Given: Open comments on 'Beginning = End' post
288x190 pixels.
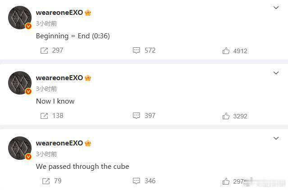Looking at the screenshot, I should (137, 50).
